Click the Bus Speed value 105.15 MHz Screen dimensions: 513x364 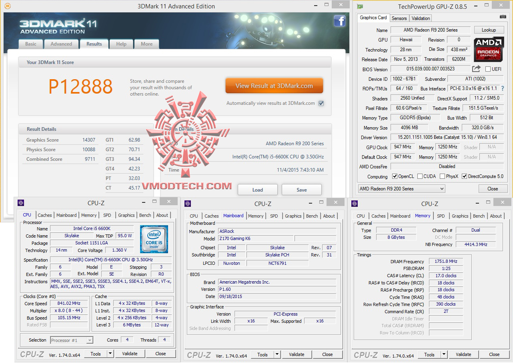pos(69,318)
